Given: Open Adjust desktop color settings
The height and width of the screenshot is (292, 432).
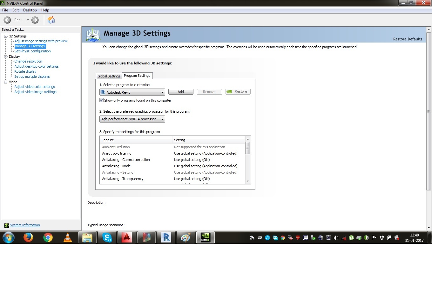Looking at the screenshot, I should pyautogui.click(x=37, y=66).
